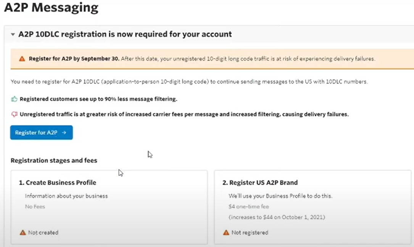The height and width of the screenshot is (247, 414).
Task: Click the orange warning icon in the September 30 banner
Action: [22, 59]
